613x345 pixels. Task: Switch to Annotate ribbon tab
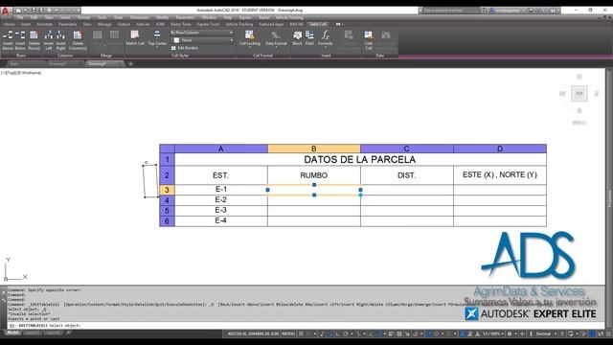pyautogui.click(x=44, y=24)
